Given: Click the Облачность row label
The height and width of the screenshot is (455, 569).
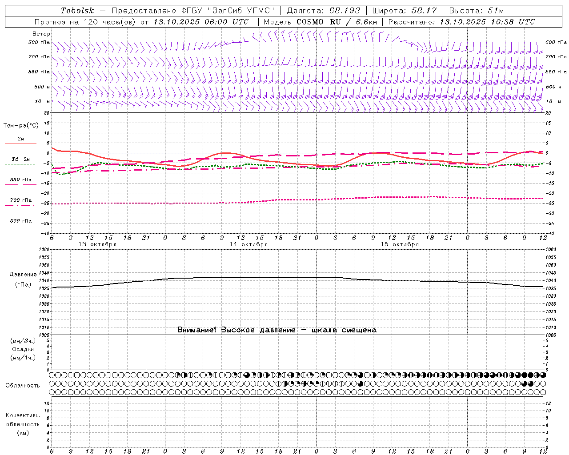Looking at the screenshot, I should point(23,386).
